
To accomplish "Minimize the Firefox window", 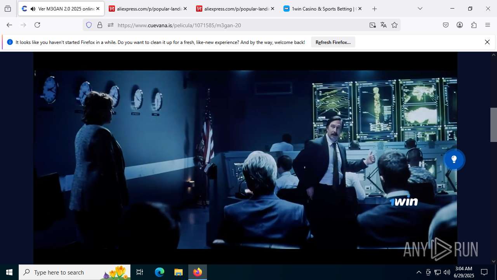I will [x=452, y=9].
